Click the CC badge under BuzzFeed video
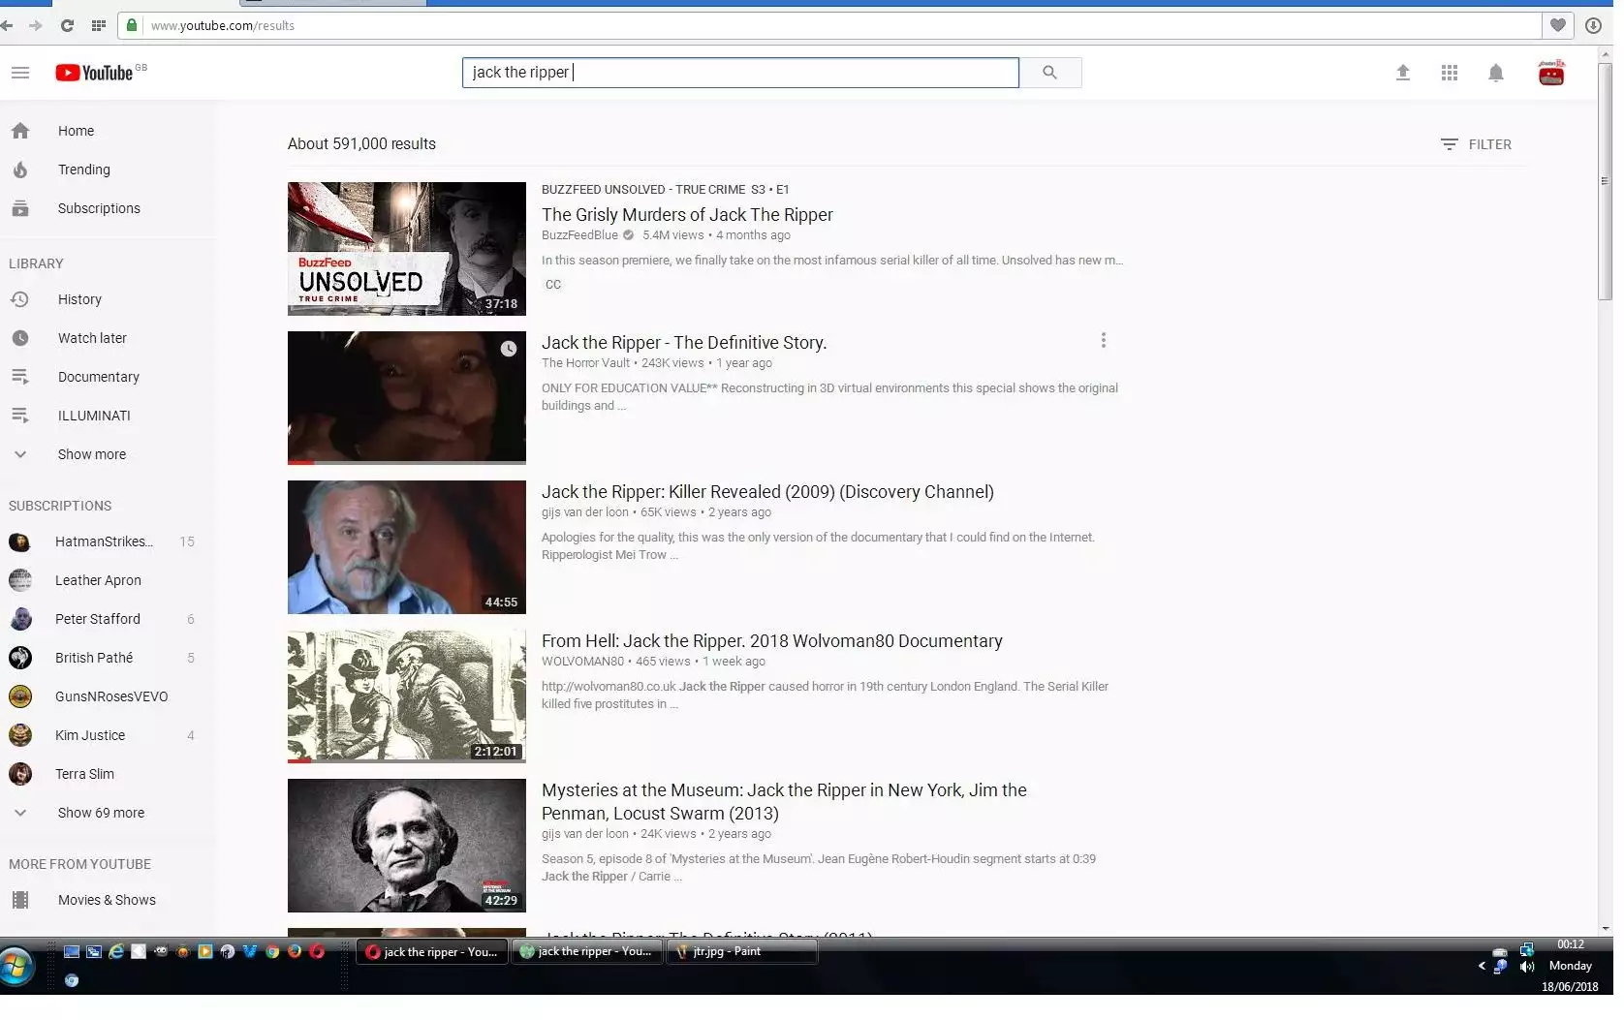 pos(553,285)
